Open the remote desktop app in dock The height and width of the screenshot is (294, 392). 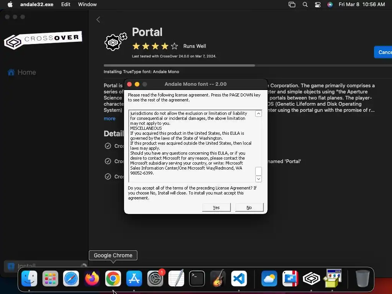290,278
